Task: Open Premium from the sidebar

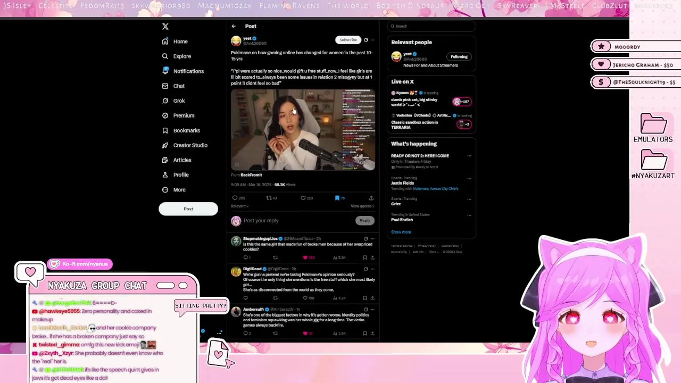Action: click(178, 115)
